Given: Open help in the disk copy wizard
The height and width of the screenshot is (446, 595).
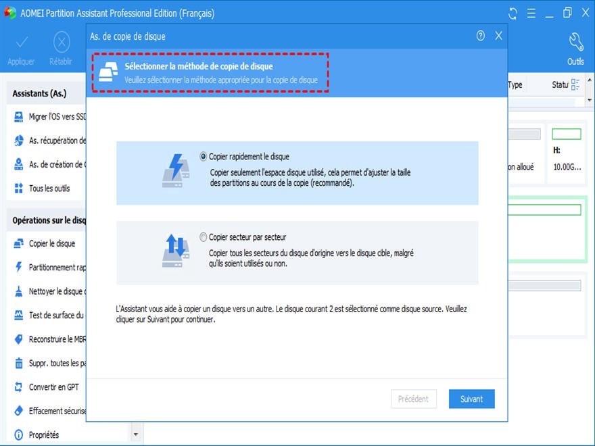Looking at the screenshot, I should click(481, 36).
